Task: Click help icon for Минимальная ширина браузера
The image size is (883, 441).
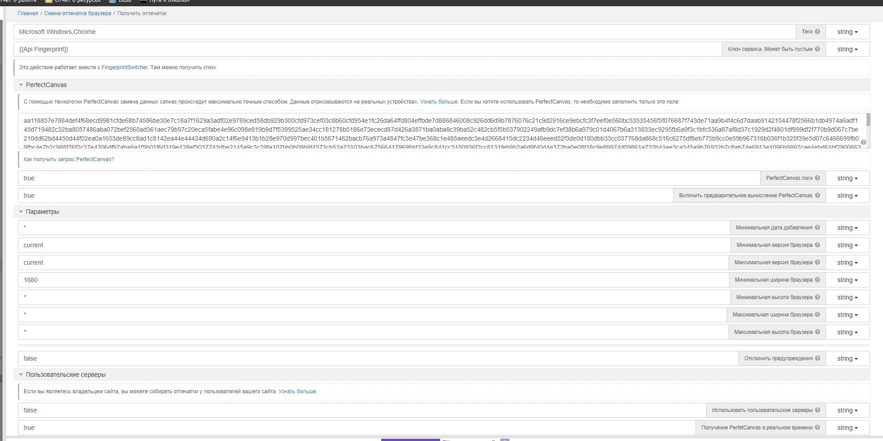Action: 817,280
